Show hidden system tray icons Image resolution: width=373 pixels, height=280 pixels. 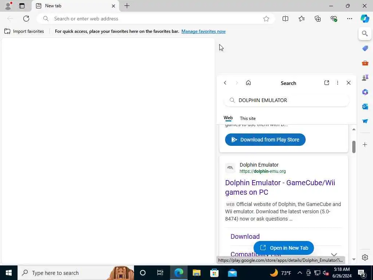300,273
